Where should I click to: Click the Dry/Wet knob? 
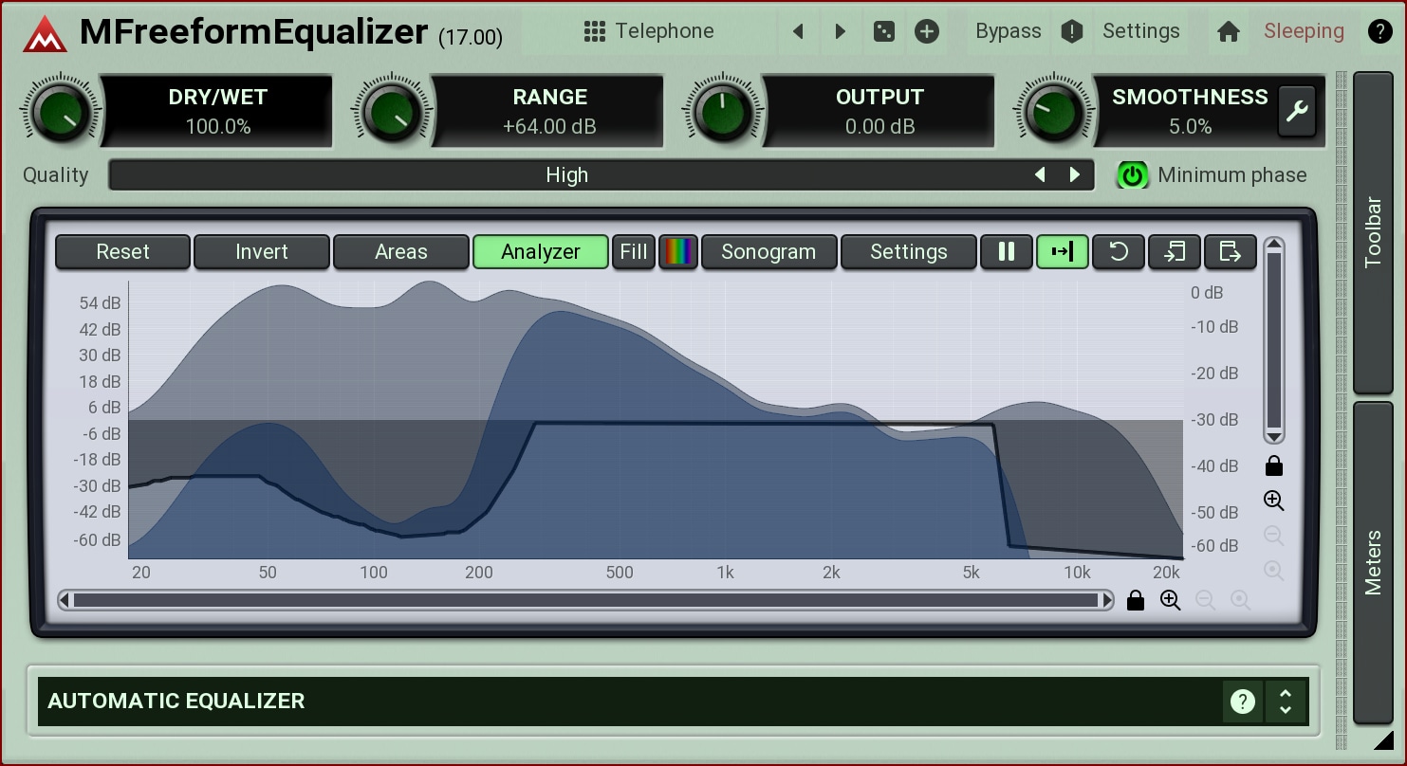[x=59, y=112]
